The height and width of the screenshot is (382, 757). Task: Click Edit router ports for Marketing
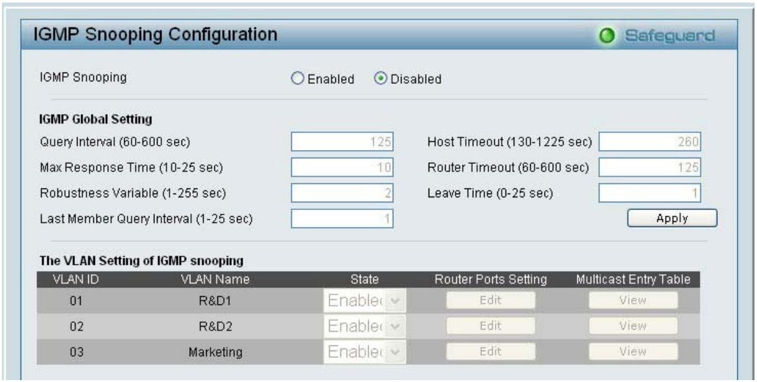[x=490, y=352]
